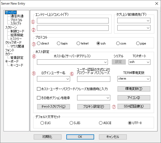Enable ホスト・ユーザー・パスワード接続時に入力 checkbox
161x143 pixels.
pyautogui.click(x=39, y=89)
